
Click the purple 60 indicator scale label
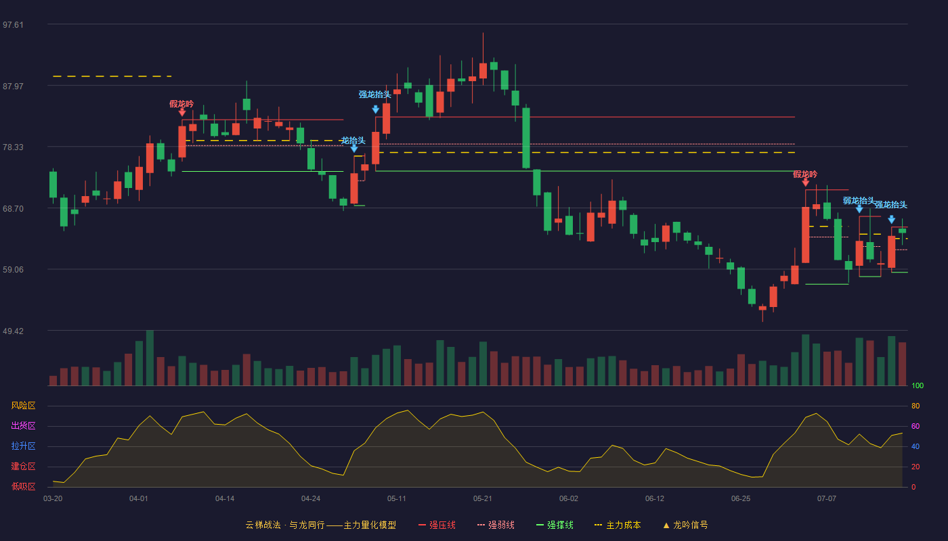(915, 427)
